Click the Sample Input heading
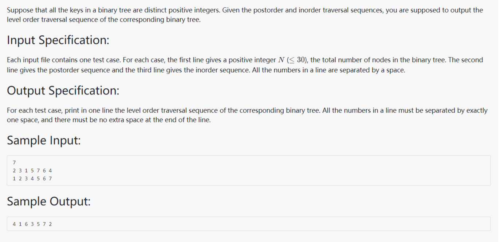This screenshot has width=500, height=242. pos(44,140)
